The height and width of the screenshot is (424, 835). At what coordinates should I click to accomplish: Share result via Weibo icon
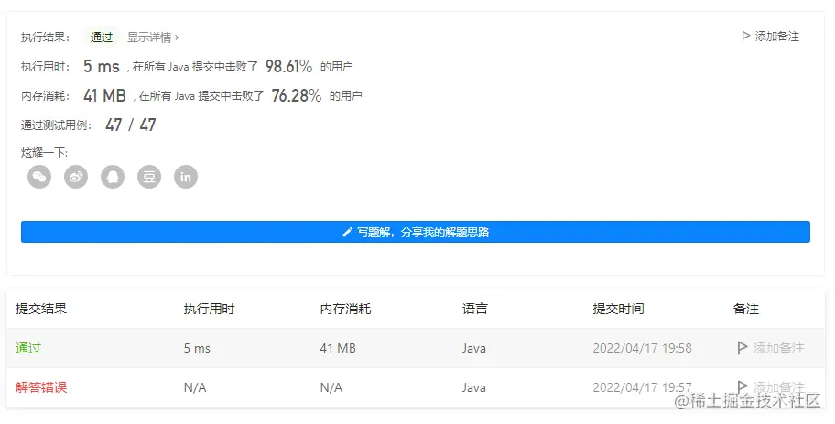coord(76,177)
